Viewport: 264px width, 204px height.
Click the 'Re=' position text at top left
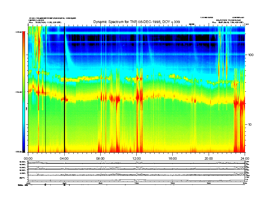45,22
